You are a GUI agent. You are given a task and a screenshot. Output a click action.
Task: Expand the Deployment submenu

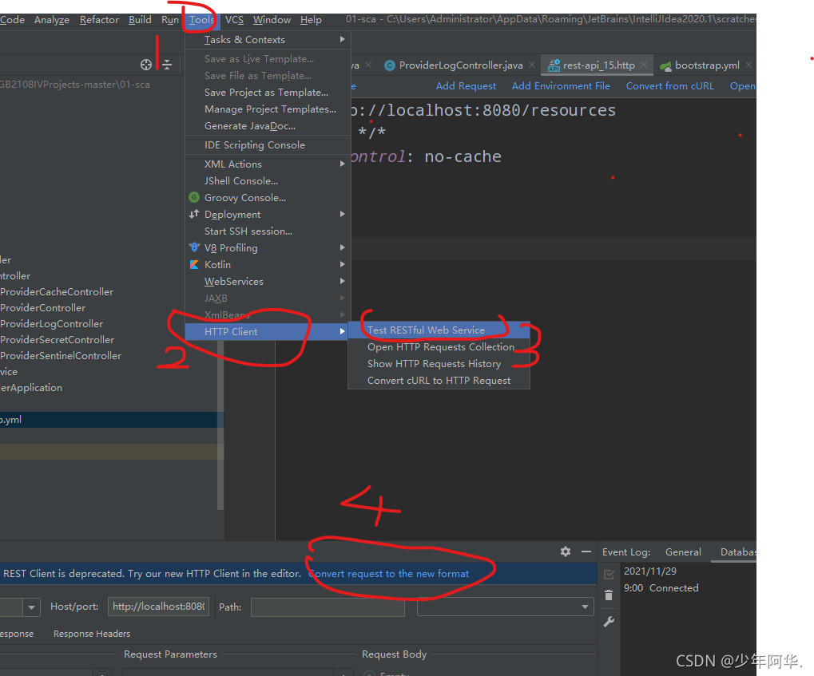point(342,214)
